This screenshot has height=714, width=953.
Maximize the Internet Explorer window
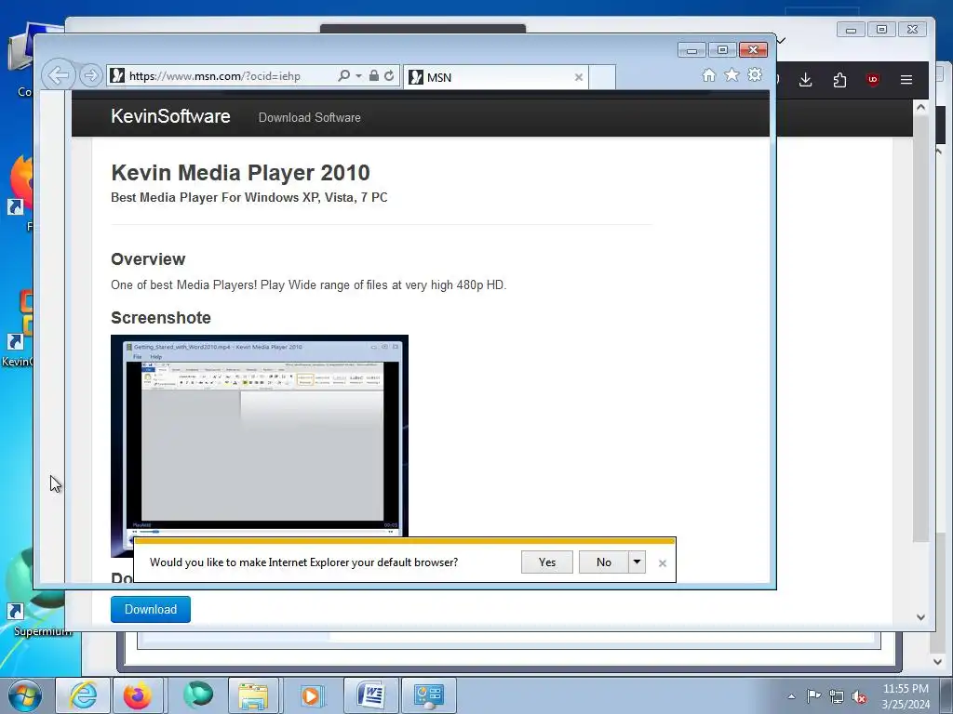[x=722, y=50]
